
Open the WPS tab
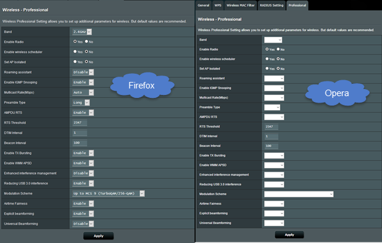[x=218, y=5]
